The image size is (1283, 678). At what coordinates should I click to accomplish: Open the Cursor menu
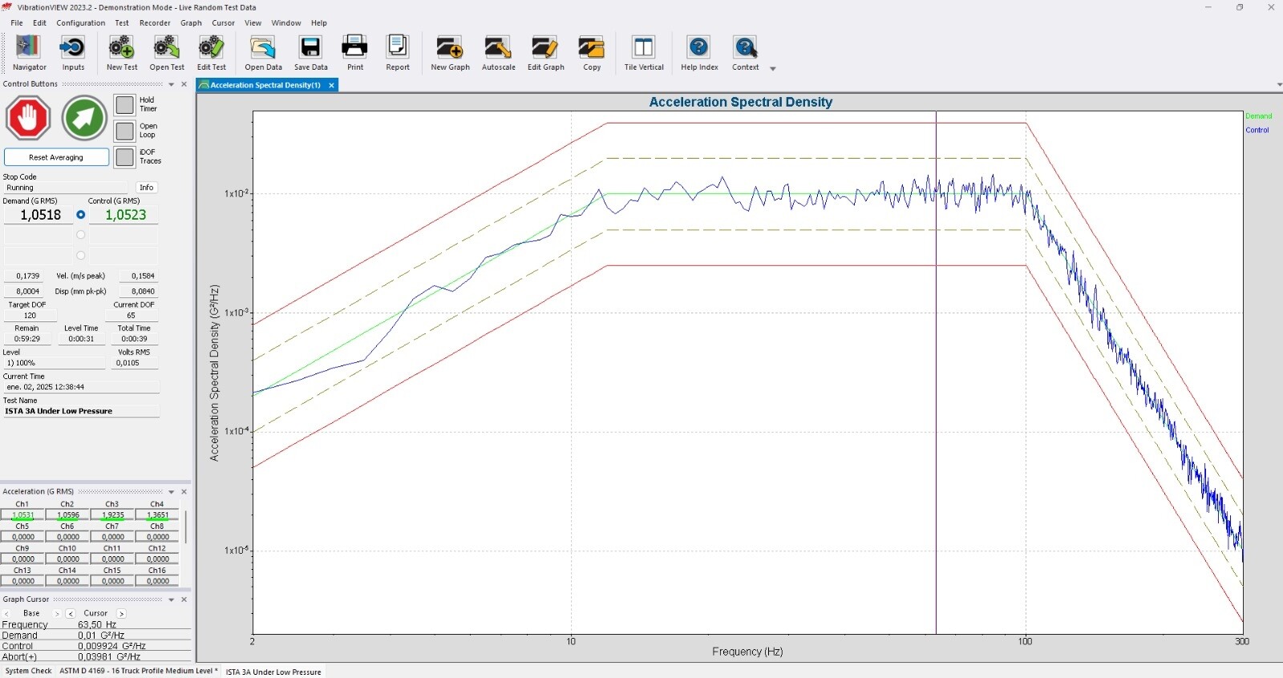click(223, 23)
